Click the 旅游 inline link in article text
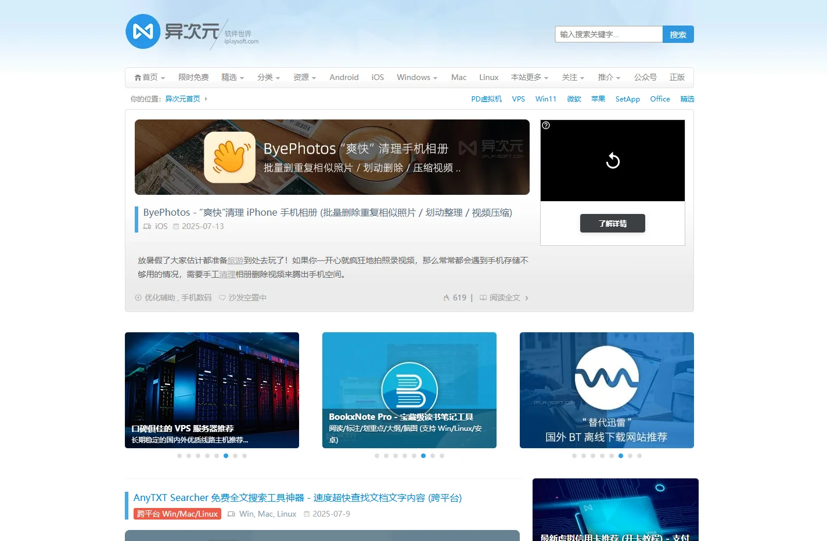Viewport: 827px width, 541px height. click(235, 260)
